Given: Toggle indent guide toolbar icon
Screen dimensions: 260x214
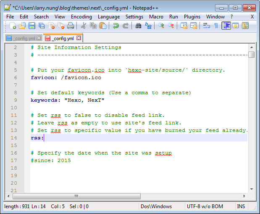Looking at the screenshot, I should 226,26.
